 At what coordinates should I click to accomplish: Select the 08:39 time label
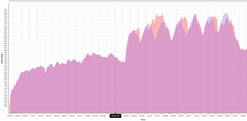(x=95, y=116)
